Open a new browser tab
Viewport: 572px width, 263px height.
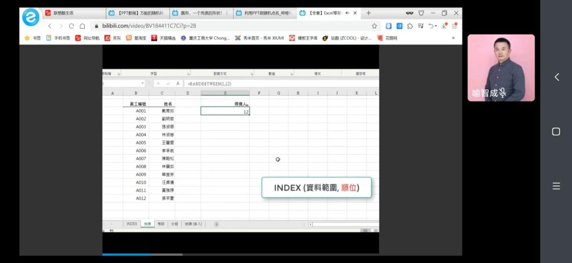click(369, 13)
